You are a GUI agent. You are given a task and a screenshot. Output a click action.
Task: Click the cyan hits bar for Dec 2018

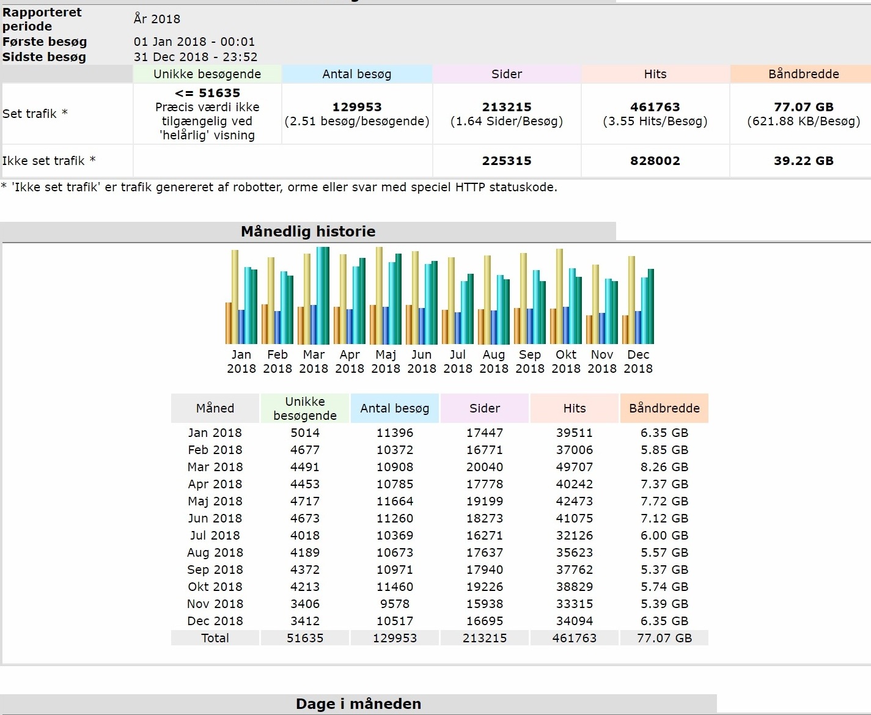tap(644, 310)
